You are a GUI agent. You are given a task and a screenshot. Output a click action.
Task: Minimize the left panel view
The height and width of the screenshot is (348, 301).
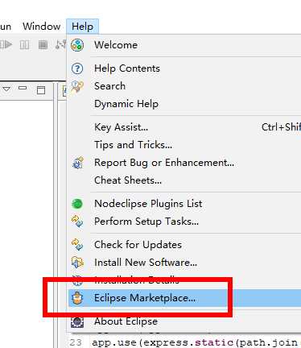pyautogui.click(x=23, y=88)
